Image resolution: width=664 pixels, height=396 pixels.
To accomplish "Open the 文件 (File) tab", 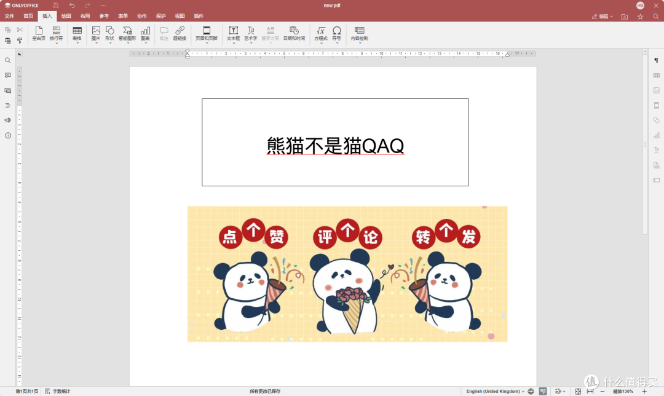I will tap(9, 16).
